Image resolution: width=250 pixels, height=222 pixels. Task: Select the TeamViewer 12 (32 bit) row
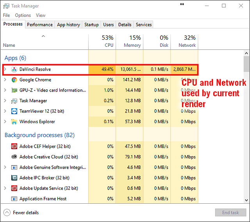[100, 111]
